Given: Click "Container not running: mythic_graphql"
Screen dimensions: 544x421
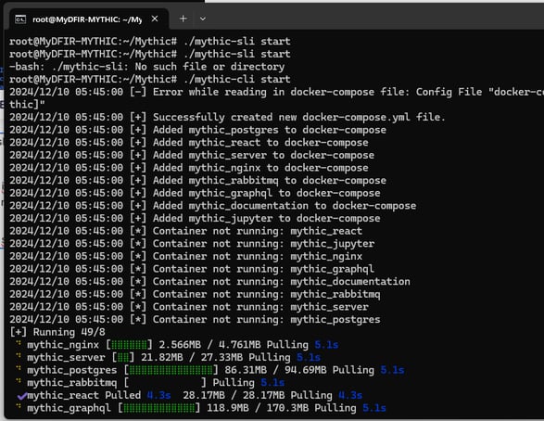Looking at the screenshot, I should 264,269.
